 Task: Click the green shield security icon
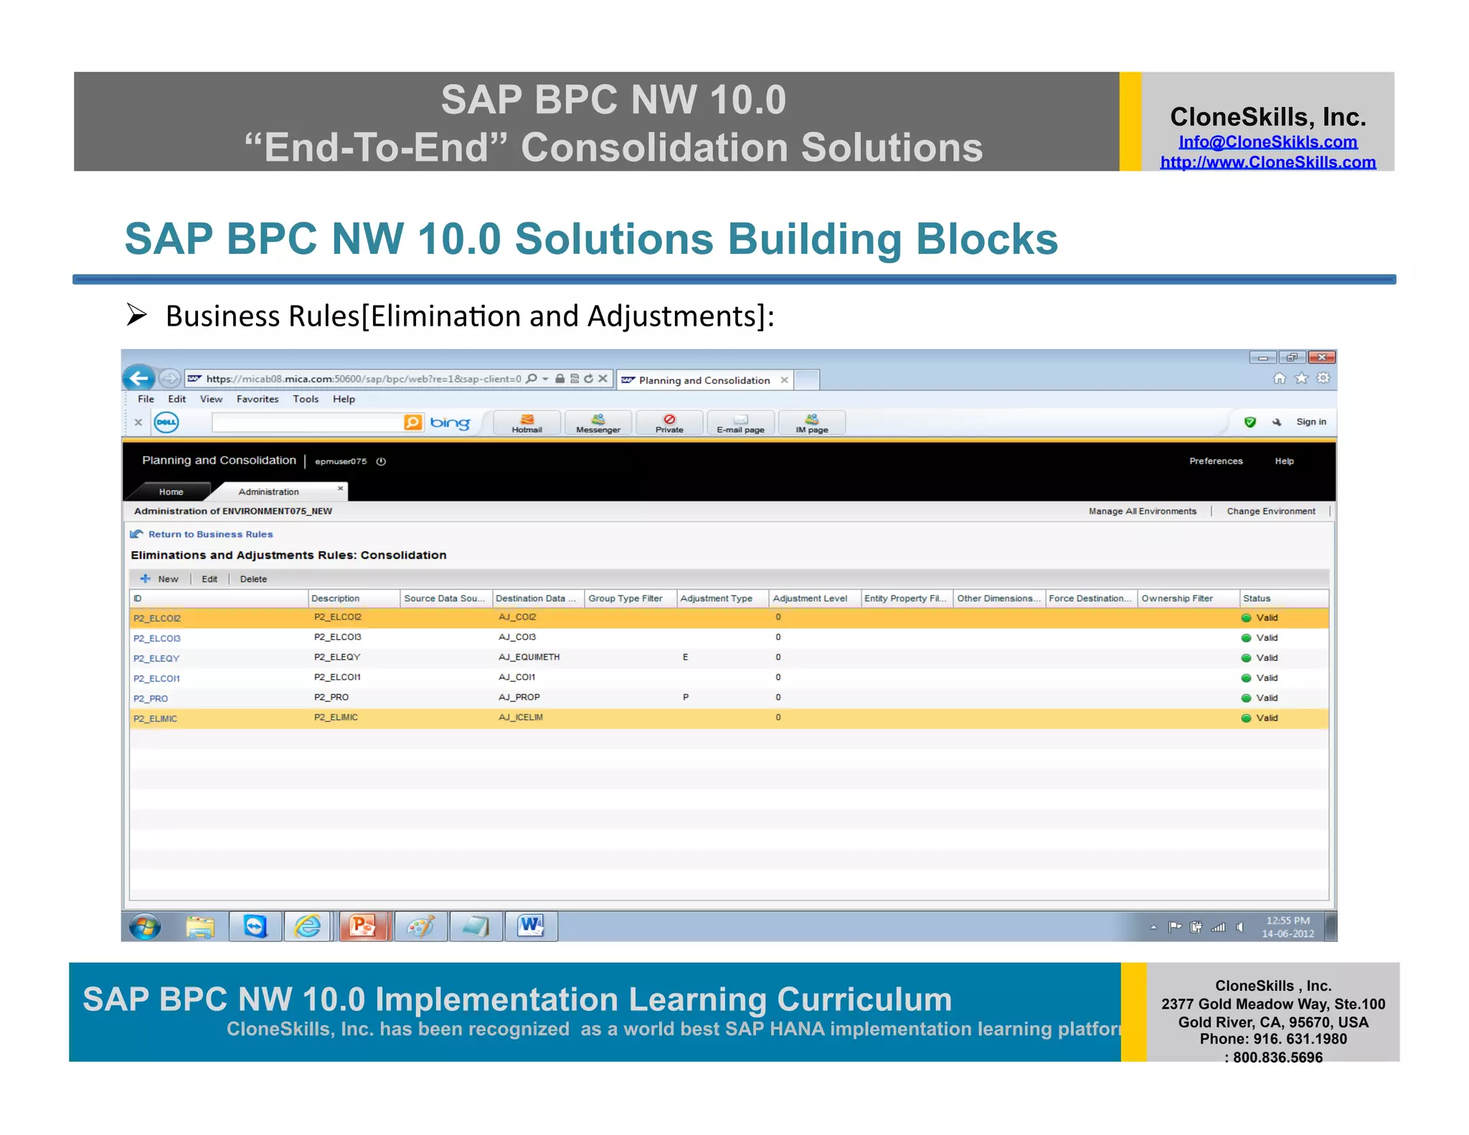coord(1250,423)
